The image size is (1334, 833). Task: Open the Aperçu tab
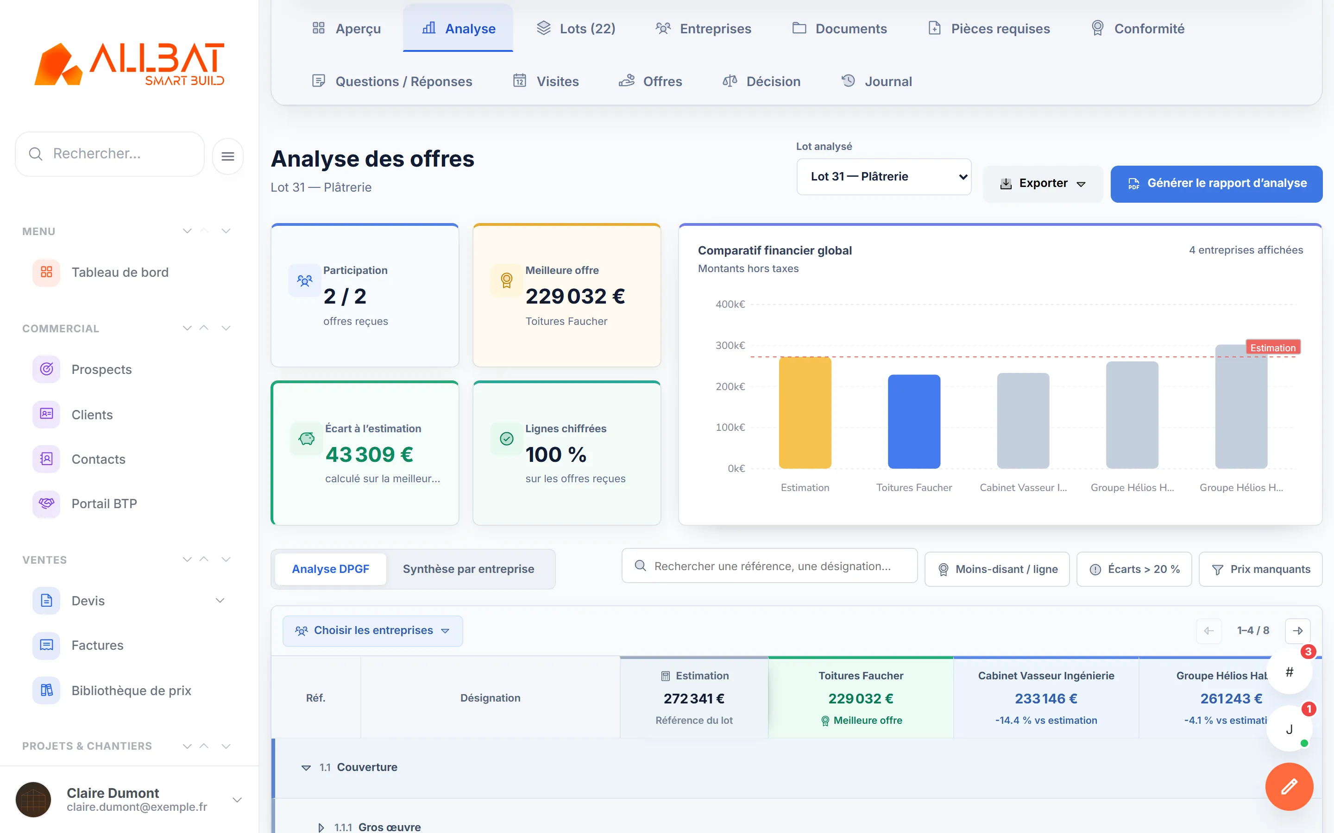[x=347, y=28]
